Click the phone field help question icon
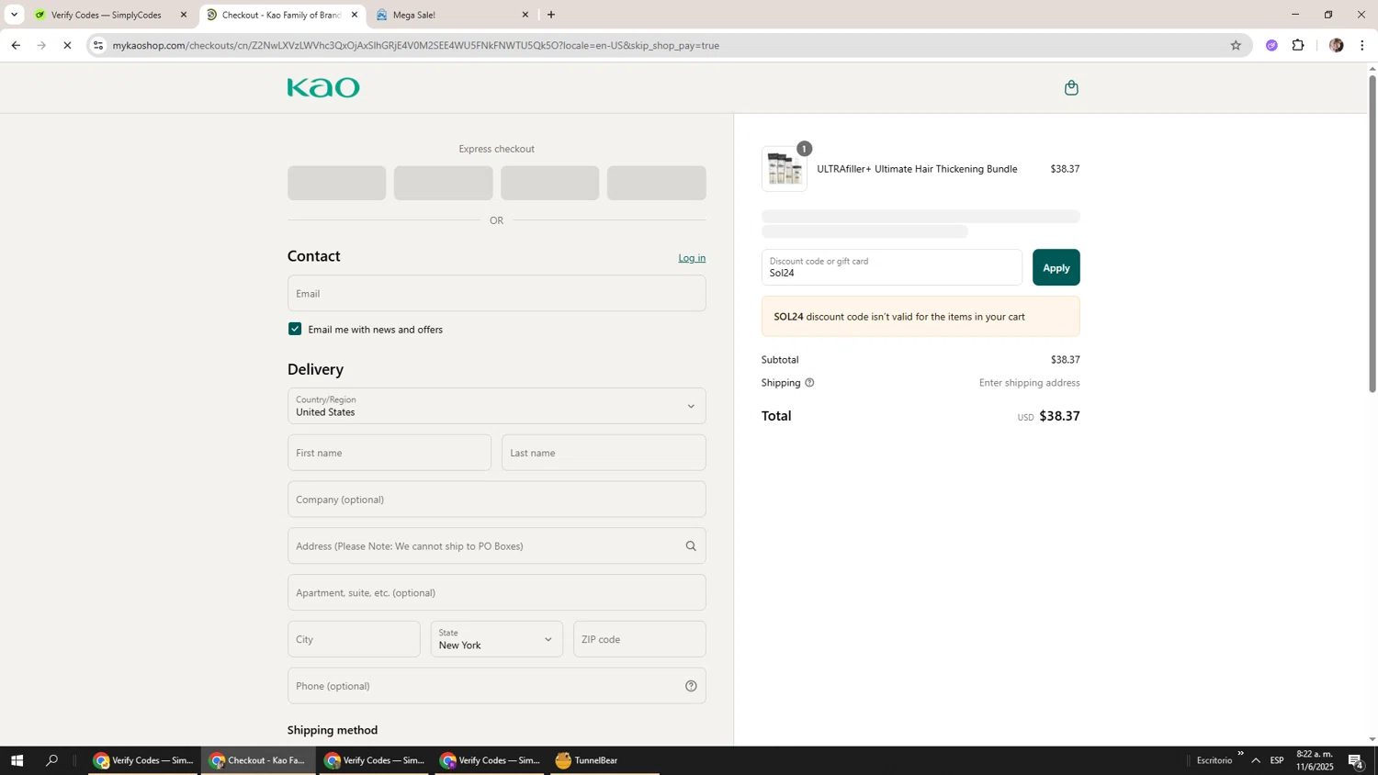This screenshot has width=1378, height=775. click(691, 686)
